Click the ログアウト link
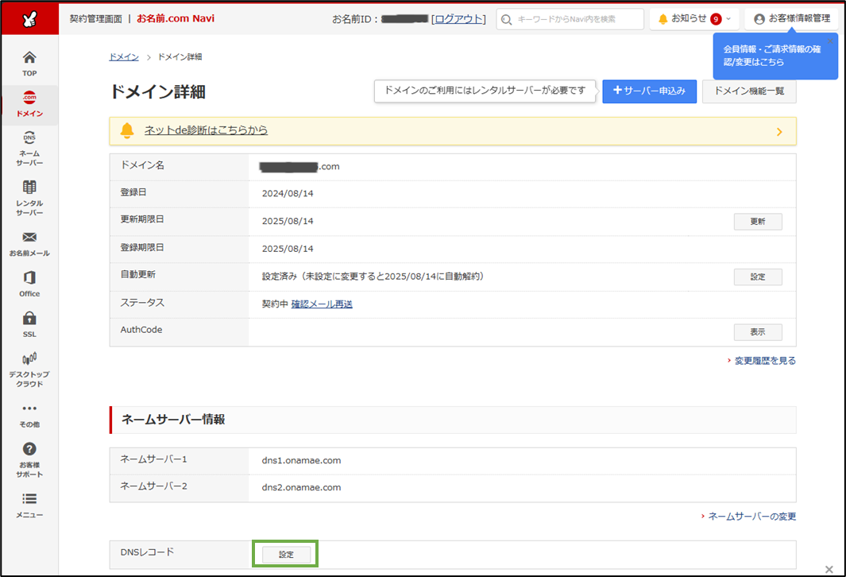 click(458, 19)
